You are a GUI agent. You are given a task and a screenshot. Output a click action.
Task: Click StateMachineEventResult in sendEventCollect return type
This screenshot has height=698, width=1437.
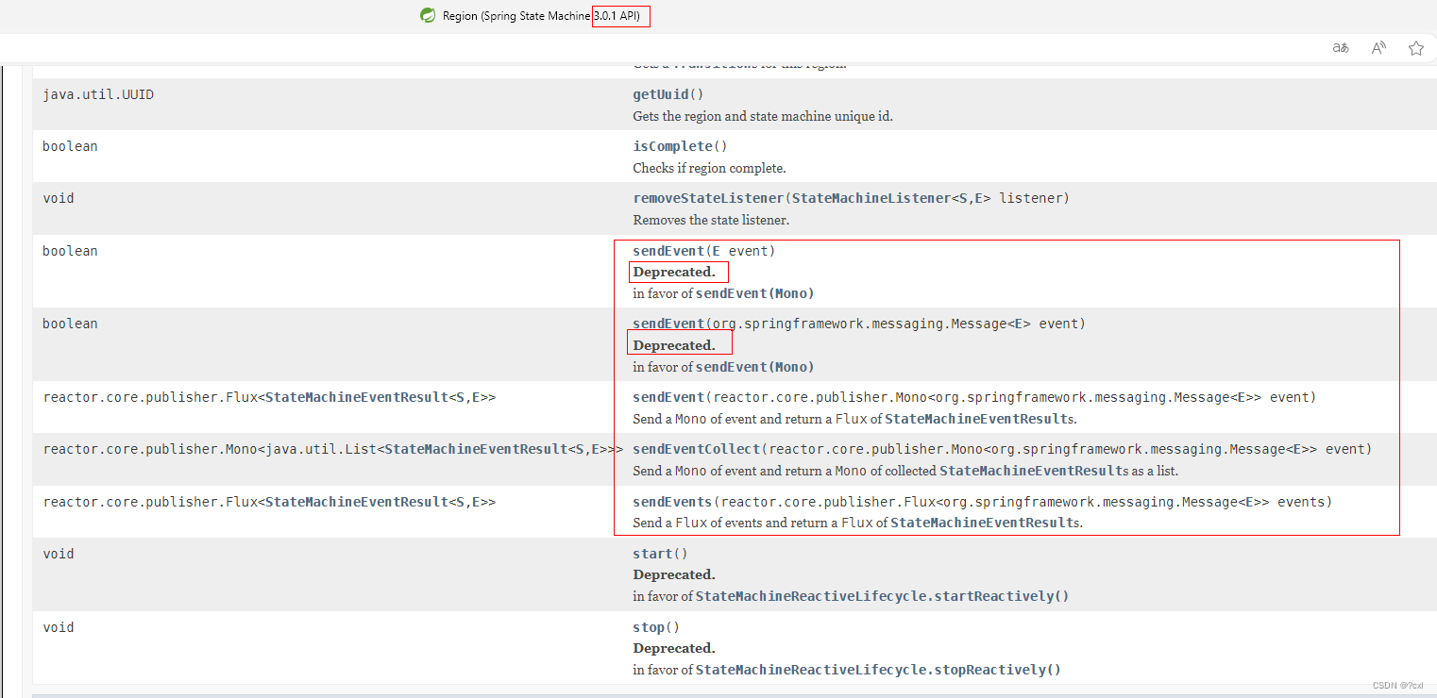475,449
